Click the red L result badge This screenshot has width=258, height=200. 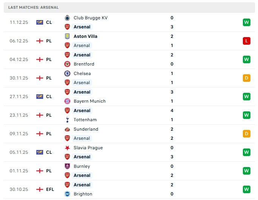(247, 41)
